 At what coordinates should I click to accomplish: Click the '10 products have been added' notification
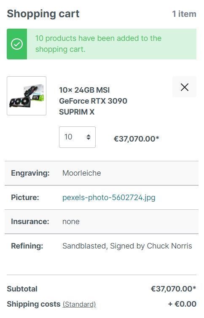[102, 44]
